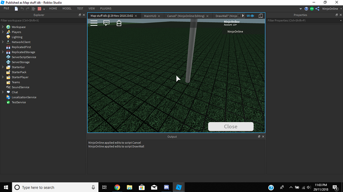Image resolution: width=343 pixels, height=192 pixels.
Task: Close the MainHUD tab
Action: [x=159, y=16]
